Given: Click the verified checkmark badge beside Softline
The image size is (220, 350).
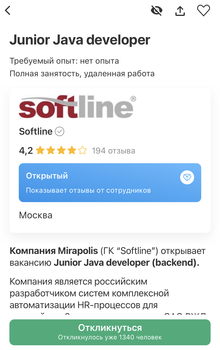Looking at the screenshot, I should point(60,131).
